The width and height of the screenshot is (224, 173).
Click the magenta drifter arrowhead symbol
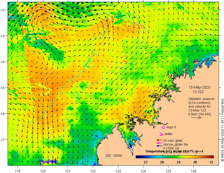162,134
